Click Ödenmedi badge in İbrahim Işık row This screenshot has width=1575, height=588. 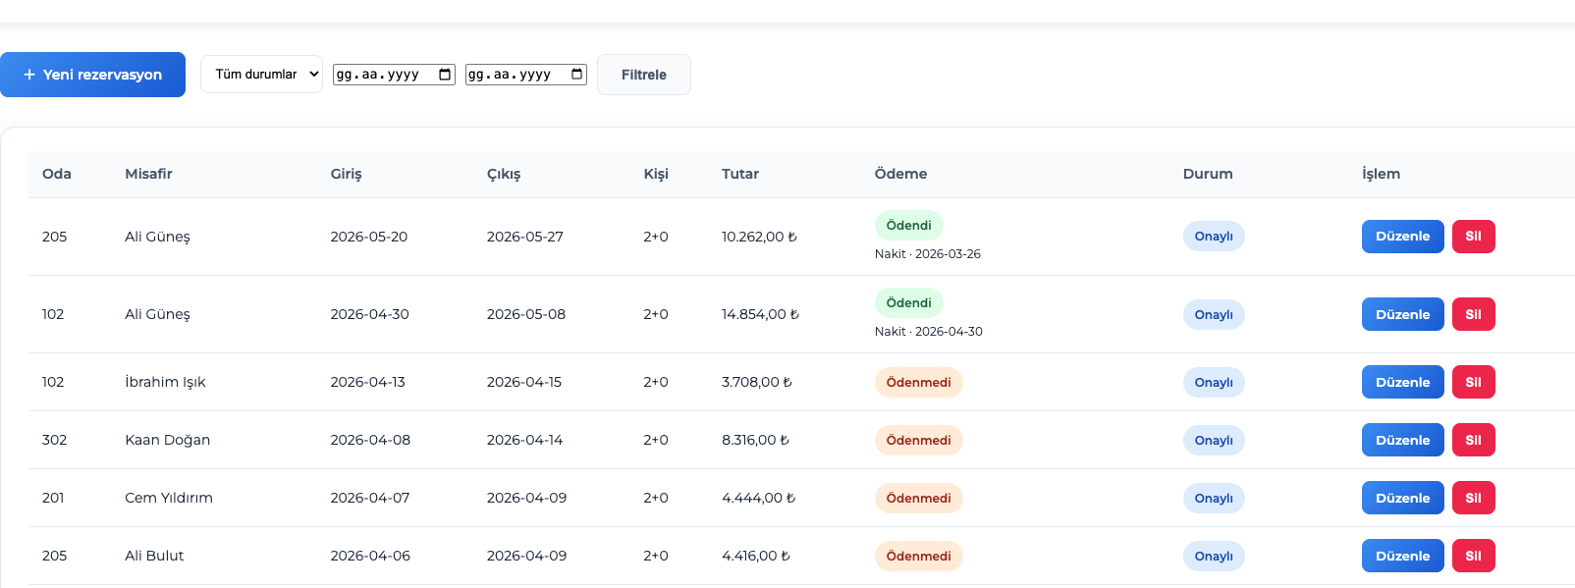[x=918, y=382]
